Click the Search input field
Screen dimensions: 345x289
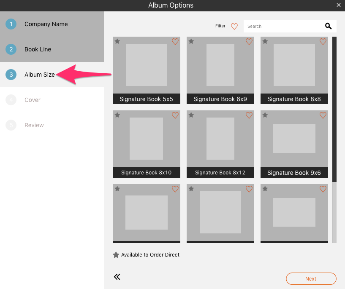(283, 26)
